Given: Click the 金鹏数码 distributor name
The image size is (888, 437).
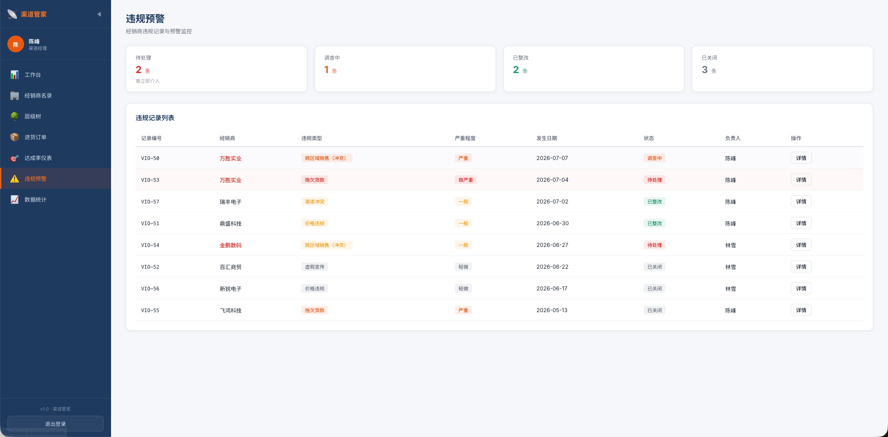Looking at the screenshot, I should pos(230,245).
